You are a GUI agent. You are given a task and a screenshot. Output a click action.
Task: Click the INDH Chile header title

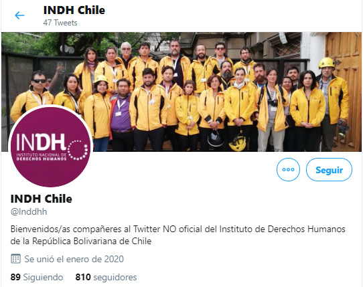(74, 10)
